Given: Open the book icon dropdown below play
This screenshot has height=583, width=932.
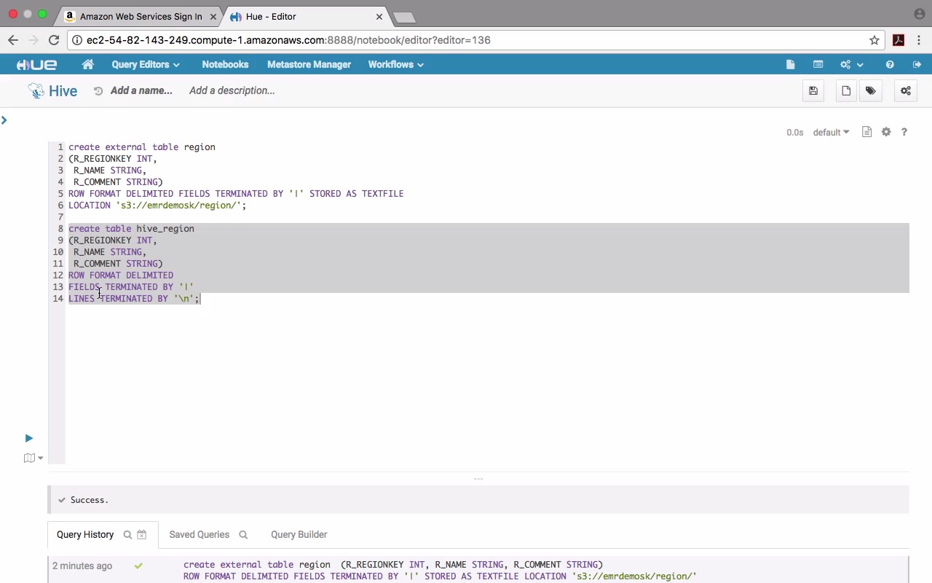Looking at the screenshot, I should (33, 458).
